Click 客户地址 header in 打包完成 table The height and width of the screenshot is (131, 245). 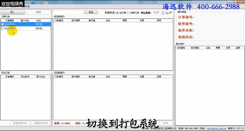click(41, 77)
